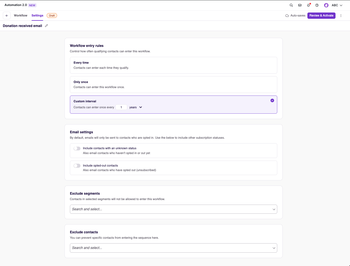
Task: Select the Every time entry rule
Action: click(x=174, y=65)
